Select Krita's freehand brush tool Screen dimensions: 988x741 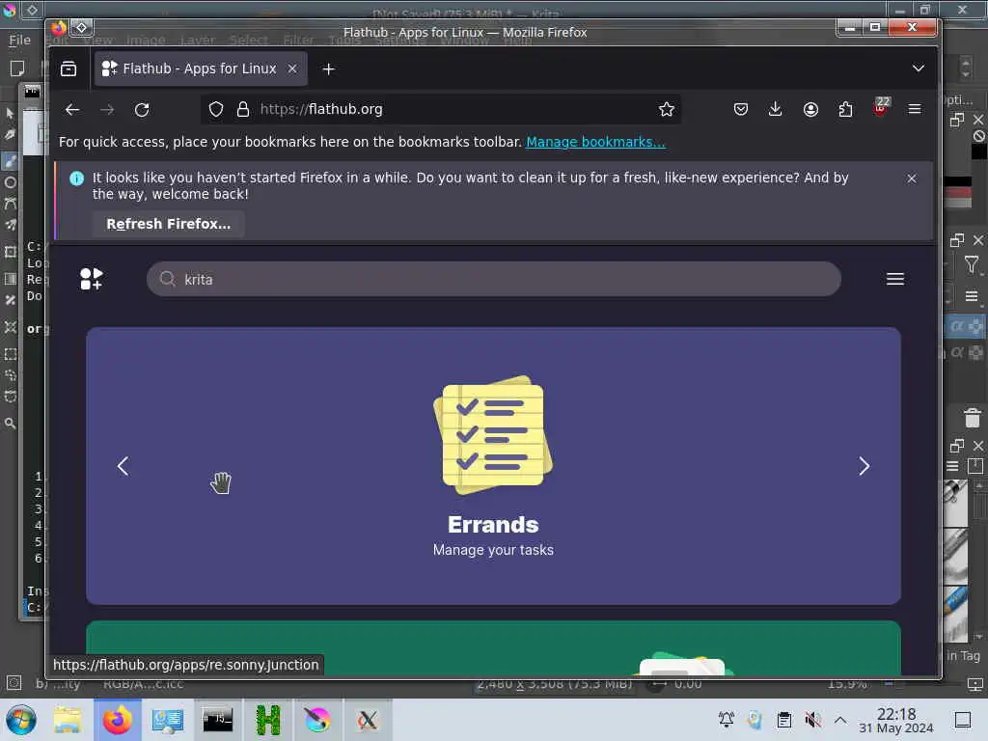coord(10,161)
